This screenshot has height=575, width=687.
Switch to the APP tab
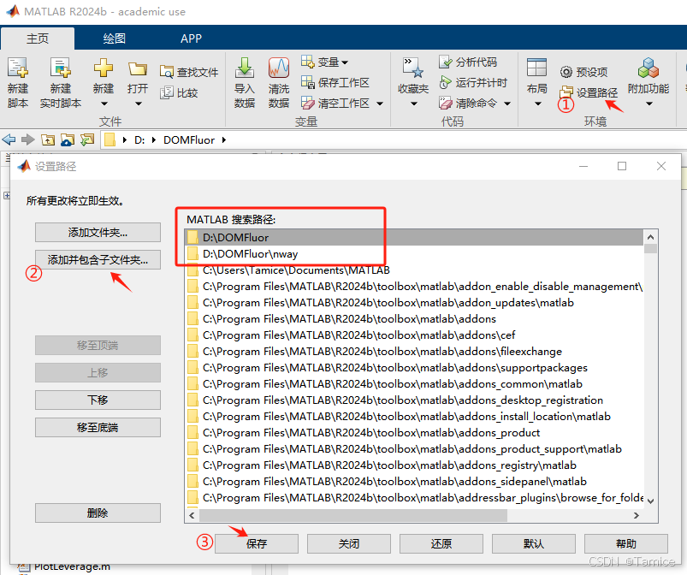click(x=191, y=39)
